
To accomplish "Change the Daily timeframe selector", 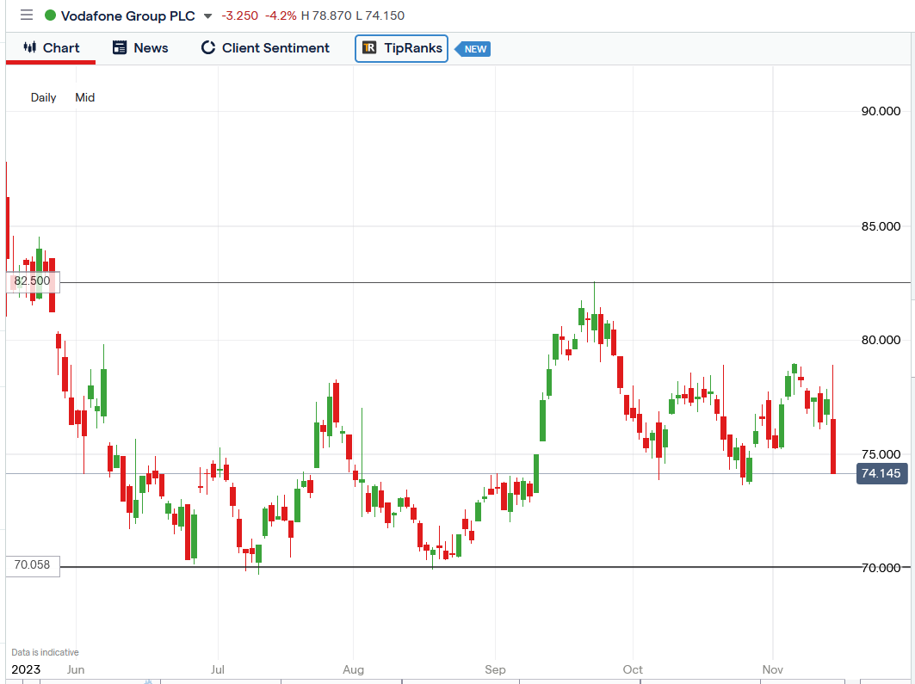I will pyautogui.click(x=43, y=97).
